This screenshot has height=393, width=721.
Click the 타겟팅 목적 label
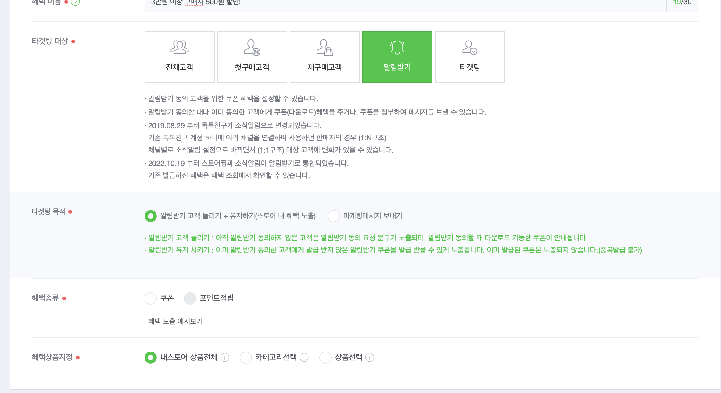pos(48,211)
